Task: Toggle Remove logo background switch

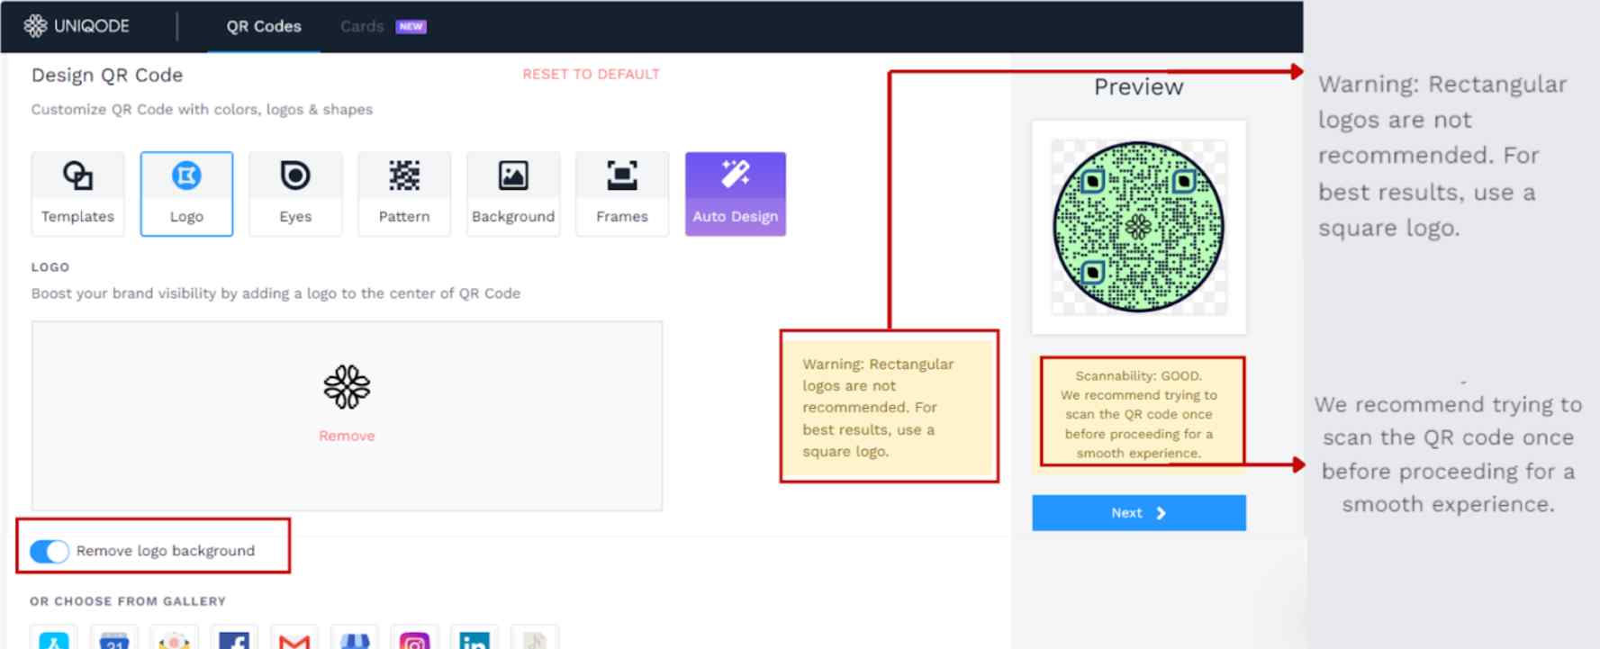Action: pyautogui.click(x=50, y=551)
